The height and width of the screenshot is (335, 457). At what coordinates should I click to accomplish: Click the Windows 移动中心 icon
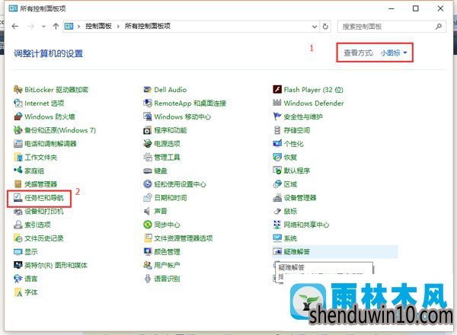click(x=148, y=116)
